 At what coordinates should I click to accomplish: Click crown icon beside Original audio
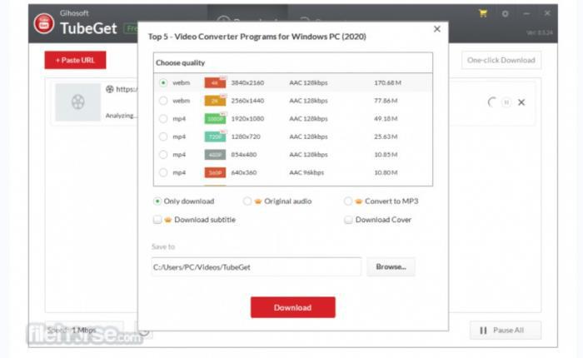pyautogui.click(x=258, y=201)
